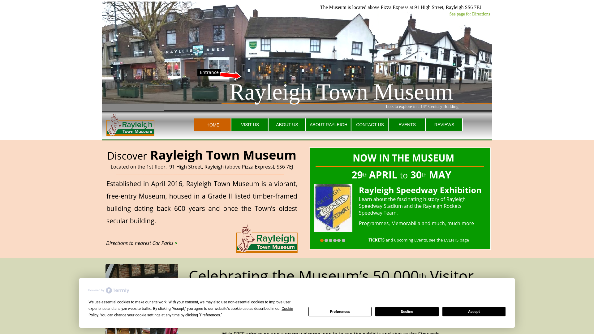The height and width of the screenshot is (334, 594).
Task: Click See page for Directions link
Action: pos(470,14)
